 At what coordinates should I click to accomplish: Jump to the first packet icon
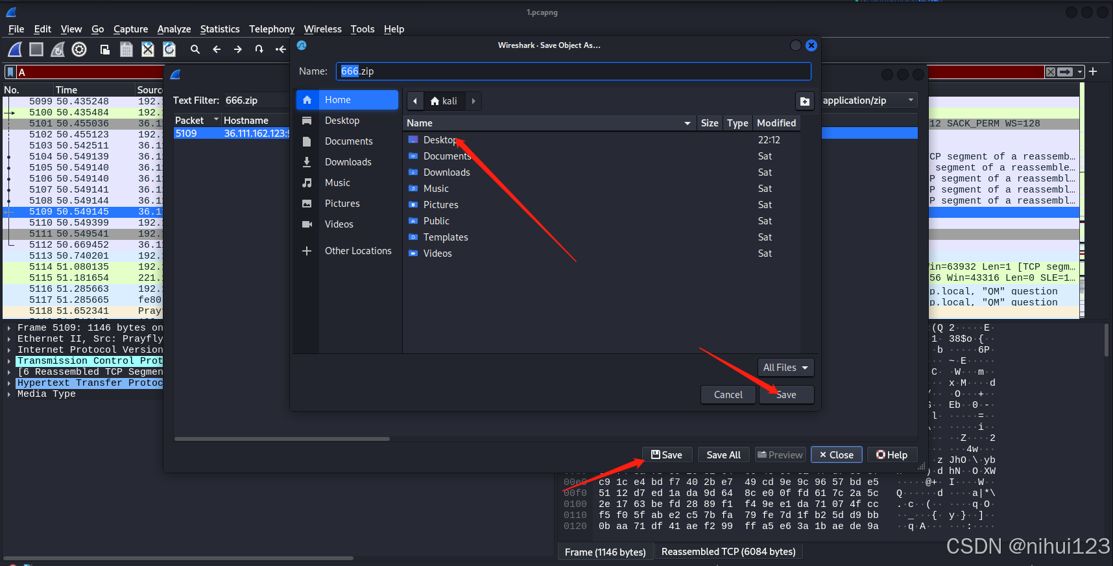(280, 49)
